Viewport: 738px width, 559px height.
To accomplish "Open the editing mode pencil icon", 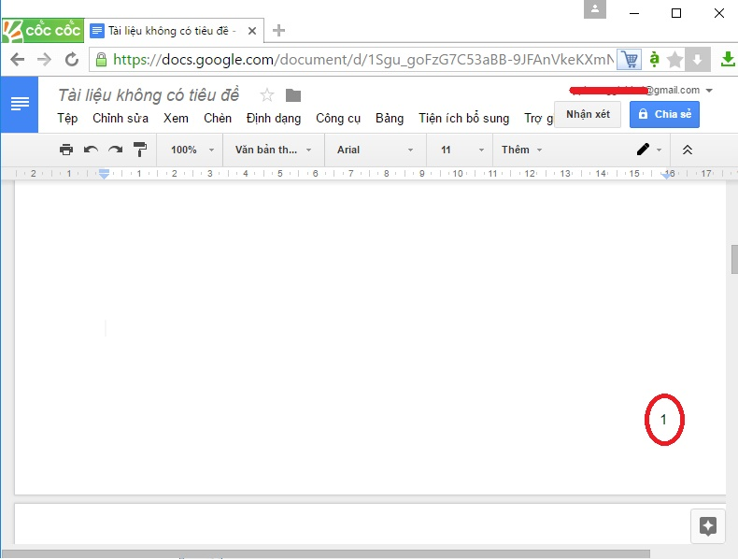I will pos(643,150).
